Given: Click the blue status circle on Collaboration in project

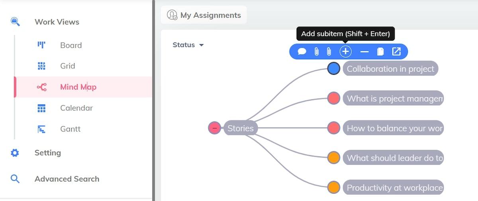Looking at the screenshot, I should (x=333, y=69).
